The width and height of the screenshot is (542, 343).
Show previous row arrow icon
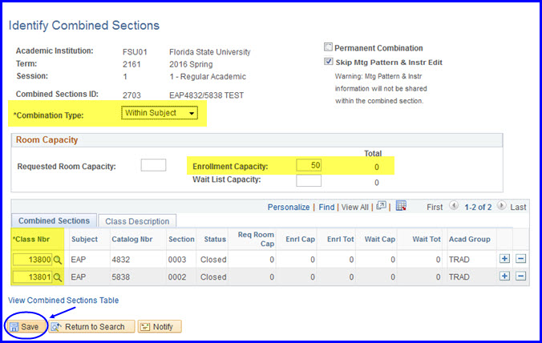pos(454,206)
